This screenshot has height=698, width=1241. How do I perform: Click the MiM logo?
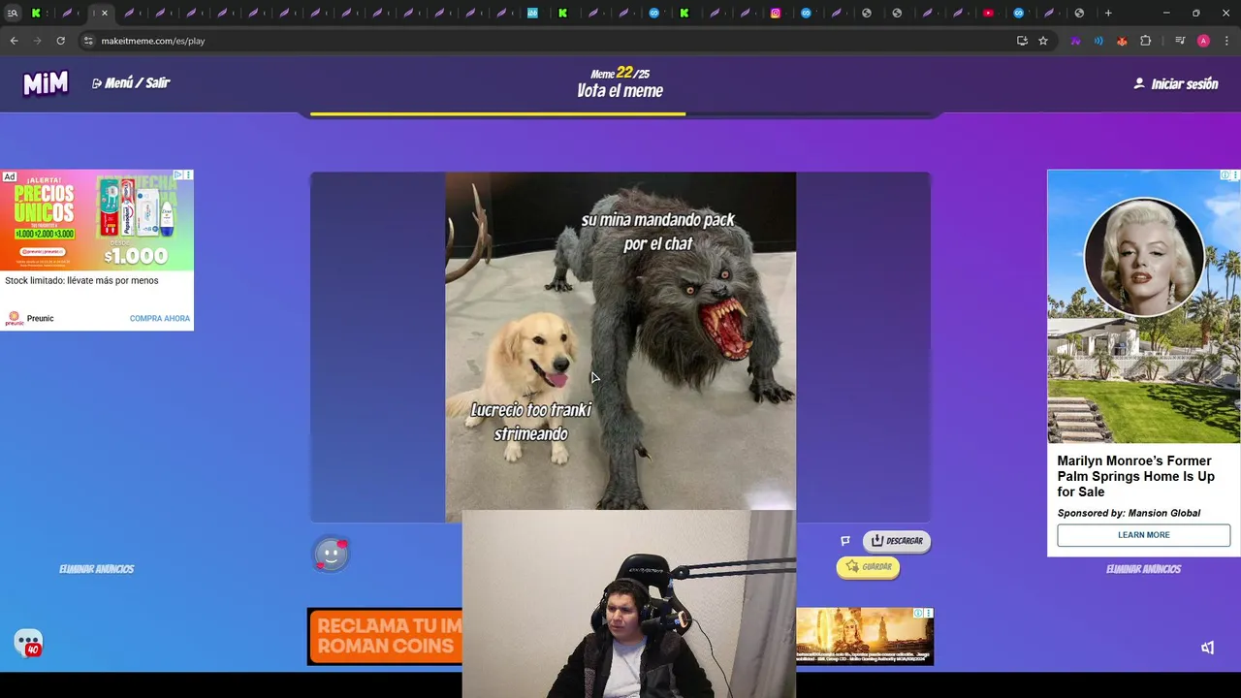(46, 83)
